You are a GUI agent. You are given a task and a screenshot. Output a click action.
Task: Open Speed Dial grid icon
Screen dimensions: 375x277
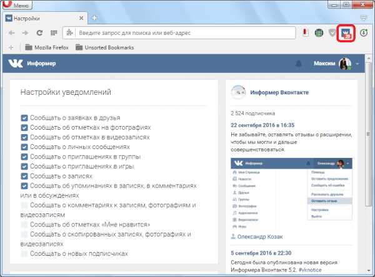tap(54, 33)
